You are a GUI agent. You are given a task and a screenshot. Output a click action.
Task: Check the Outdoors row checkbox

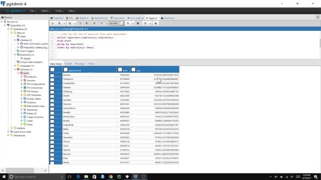pos(52,79)
